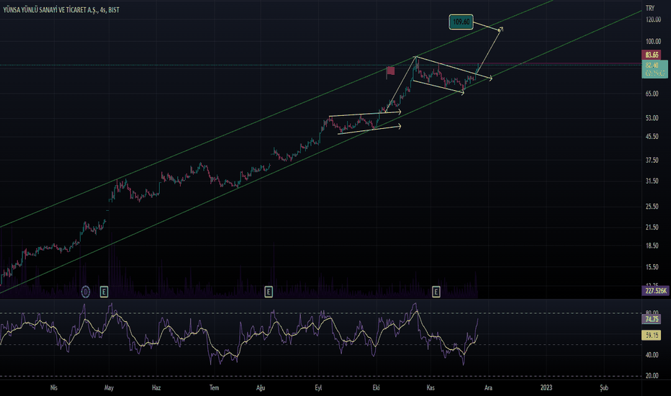Open the earnings E marker near May

(104, 292)
